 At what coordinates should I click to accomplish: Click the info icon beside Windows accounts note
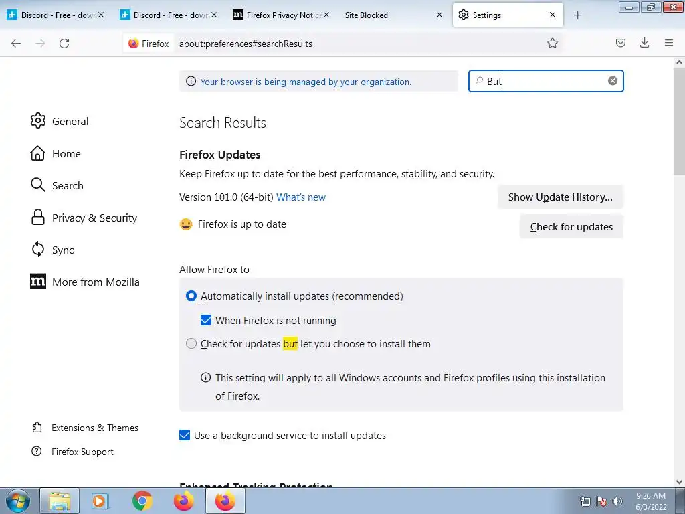205,377
